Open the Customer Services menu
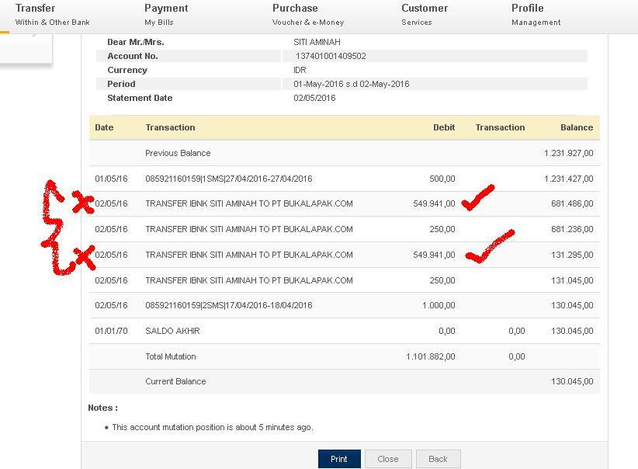 pyautogui.click(x=425, y=15)
